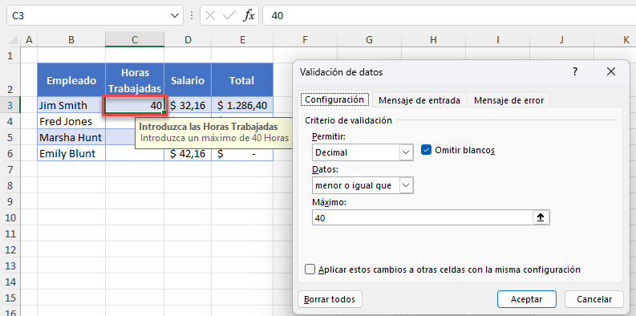Click the Jim Smith cell
The width and height of the screenshot is (636, 316).
point(71,106)
